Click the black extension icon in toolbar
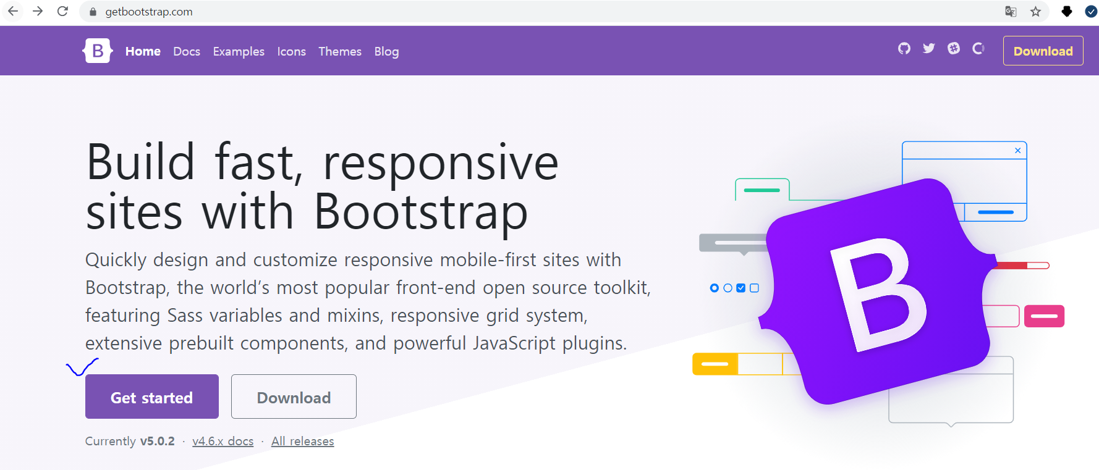This screenshot has width=1099, height=470. point(1067,11)
